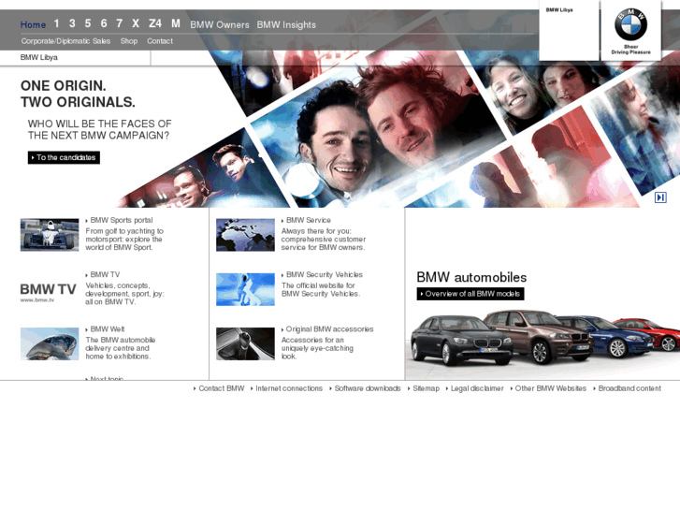Image resolution: width=680 pixels, height=510 pixels.
Task: Click the BMW roundel logo
Action: point(630,24)
